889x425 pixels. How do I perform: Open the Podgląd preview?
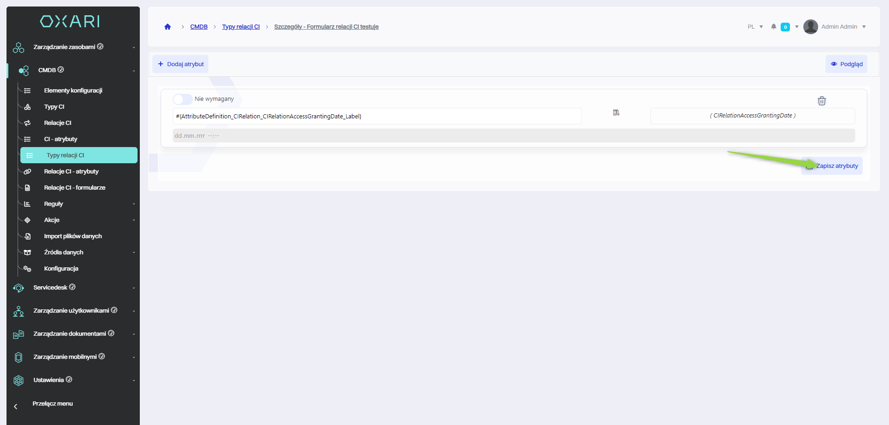846,64
